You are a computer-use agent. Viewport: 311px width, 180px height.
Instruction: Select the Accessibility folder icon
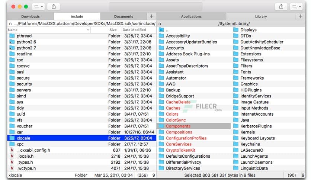click(161, 36)
